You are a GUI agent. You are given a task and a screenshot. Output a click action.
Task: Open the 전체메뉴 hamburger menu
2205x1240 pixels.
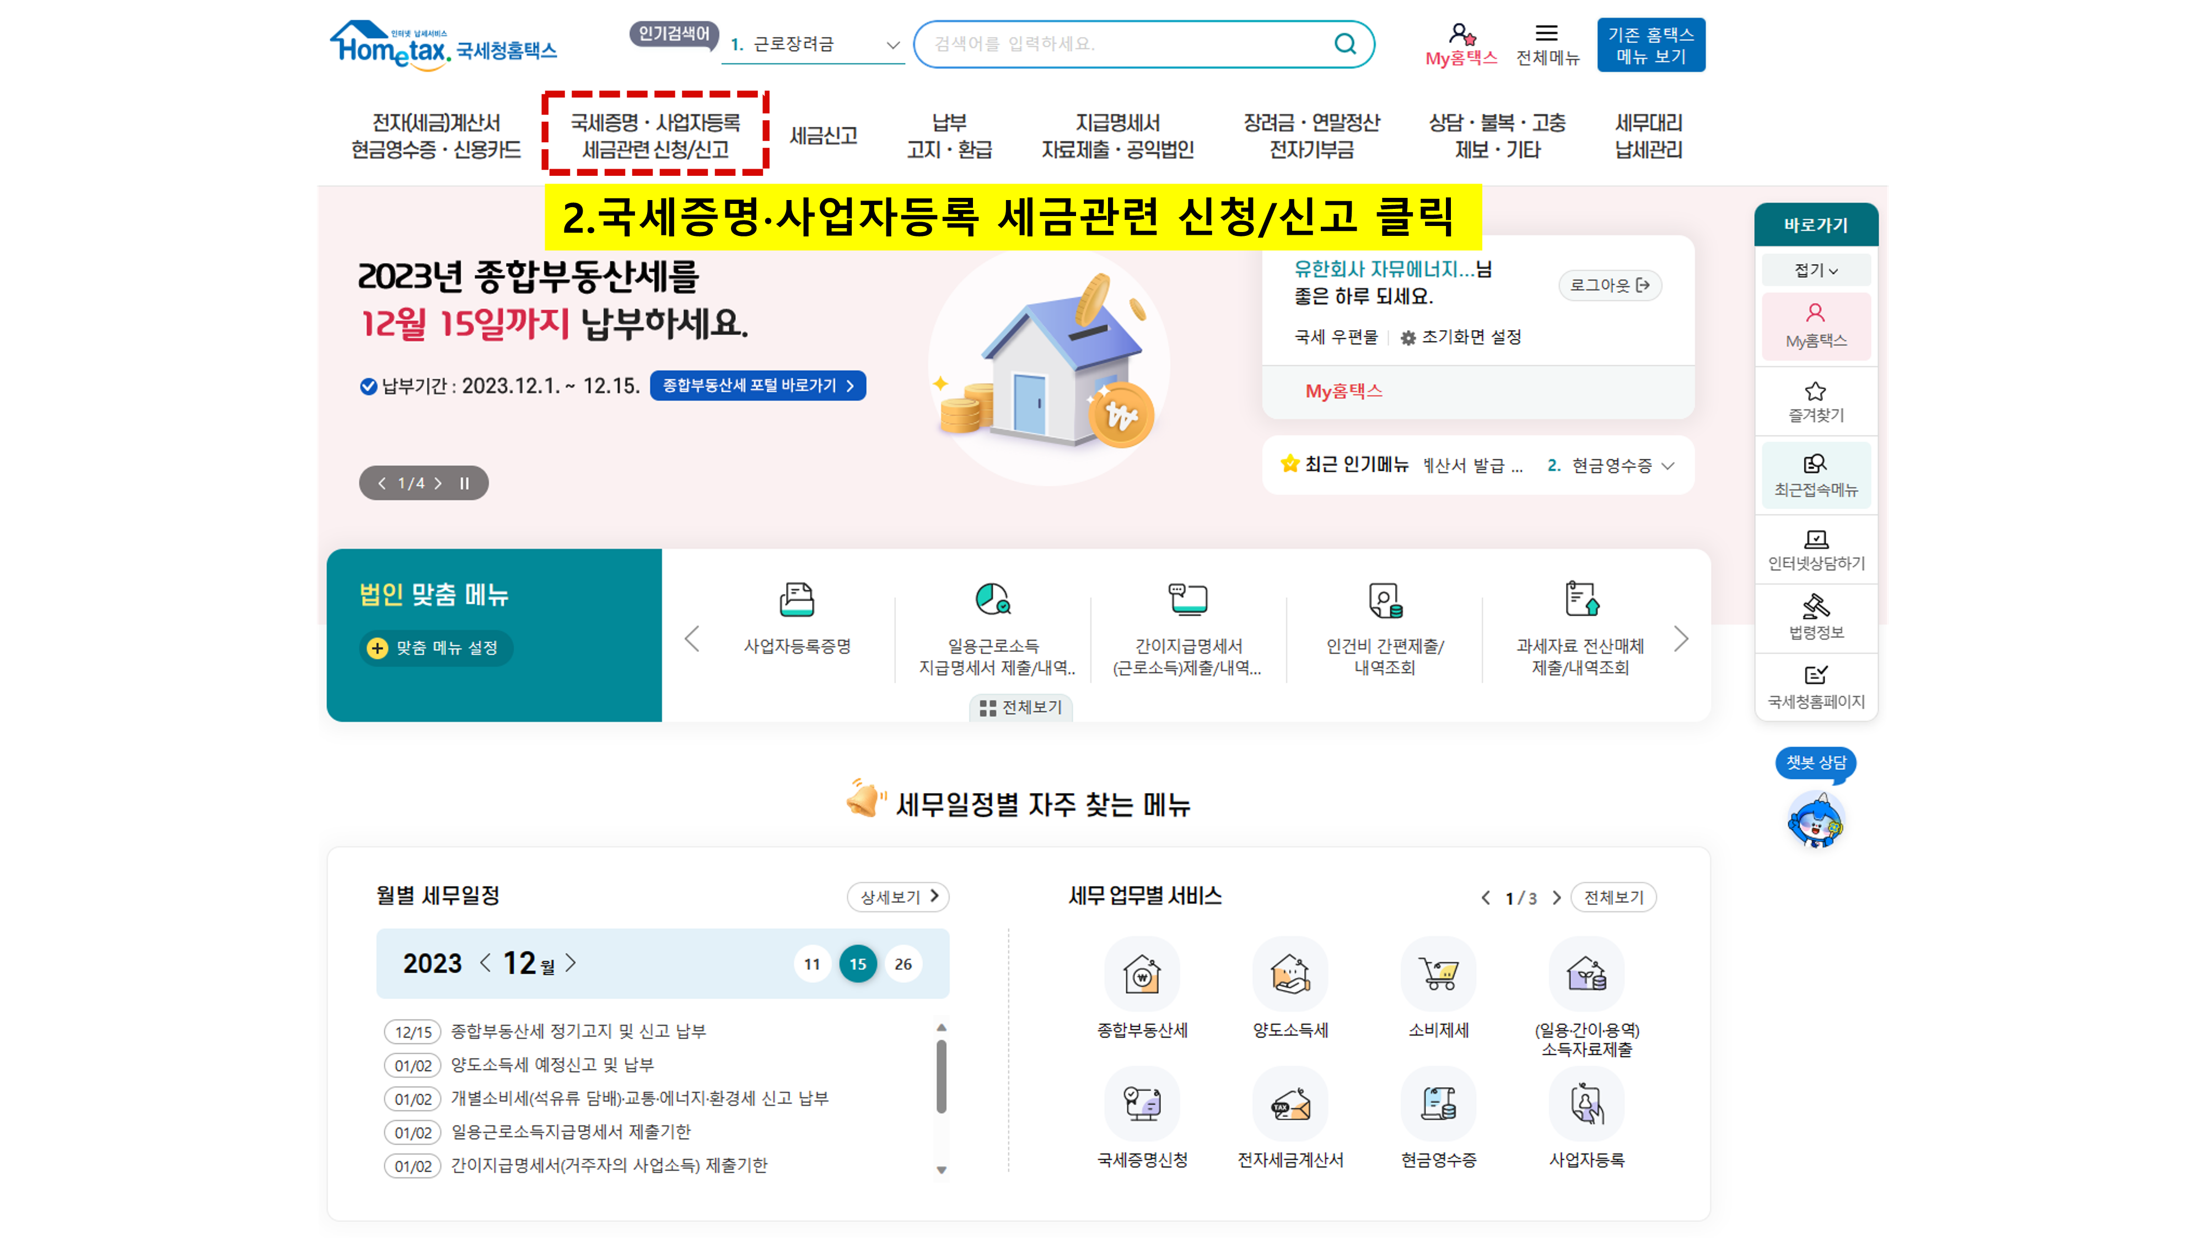pos(1546,34)
